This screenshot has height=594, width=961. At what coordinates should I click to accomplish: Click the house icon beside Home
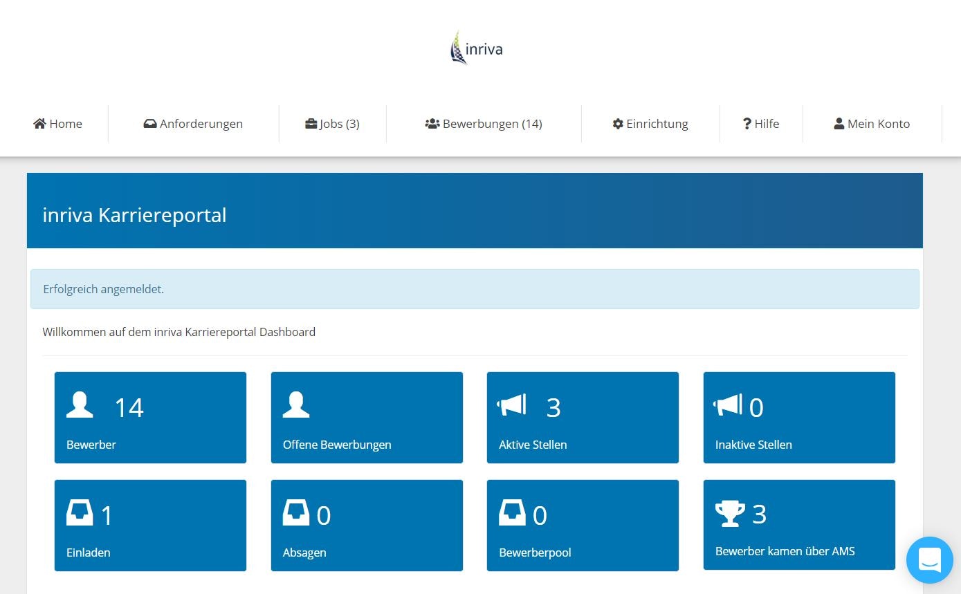tap(39, 124)
